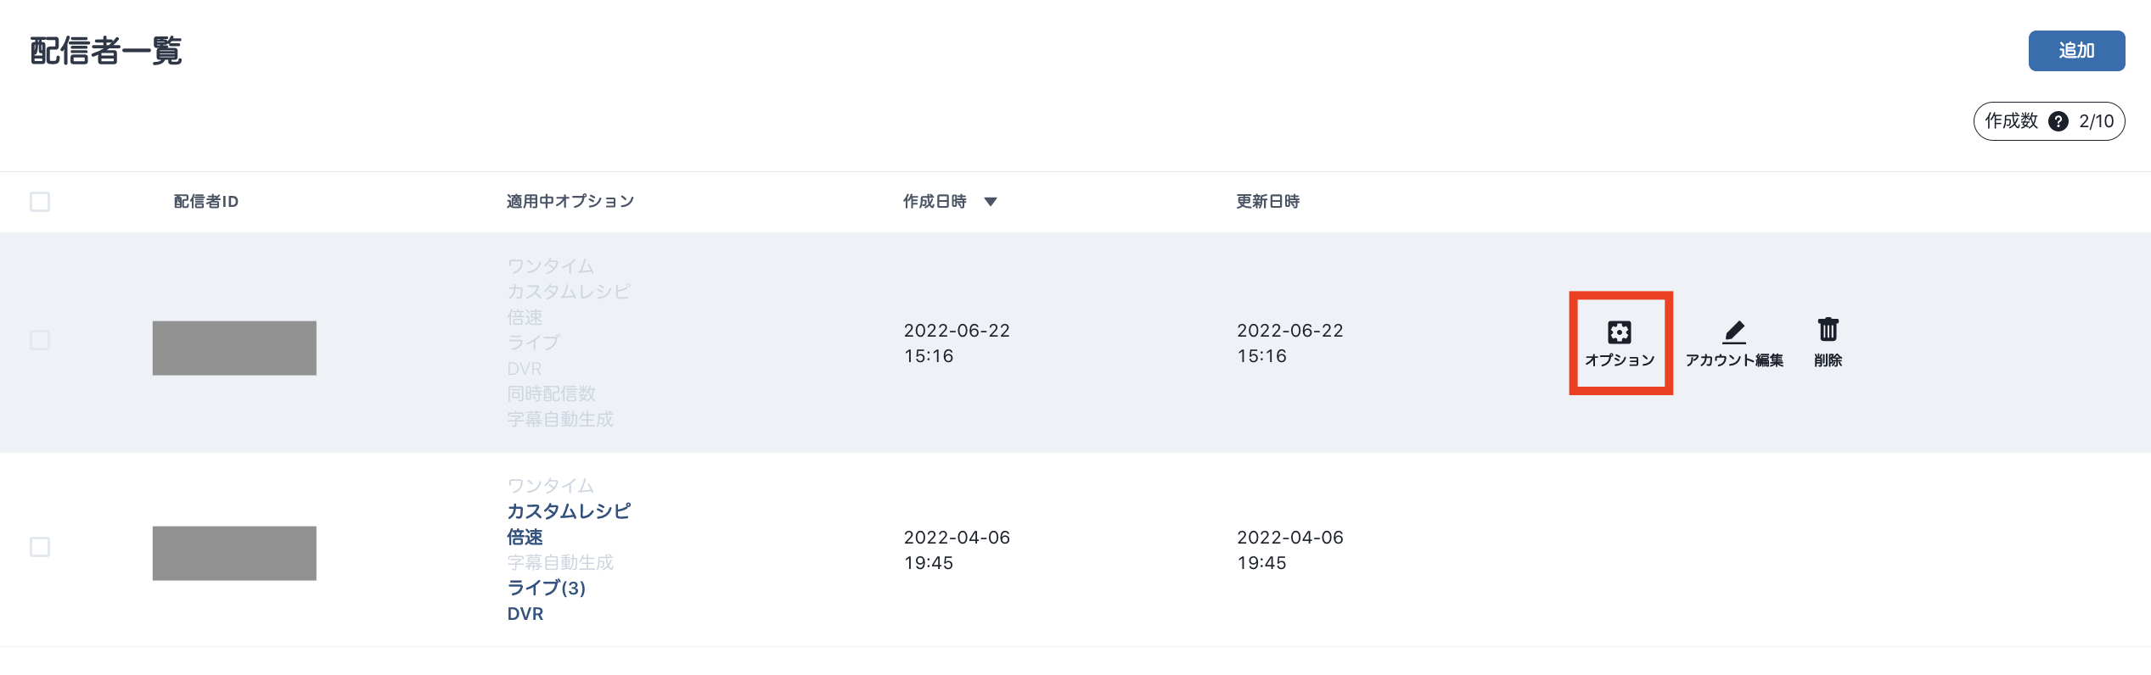
Task: Click the 作成日時 sort arrow
Action: 990,202
